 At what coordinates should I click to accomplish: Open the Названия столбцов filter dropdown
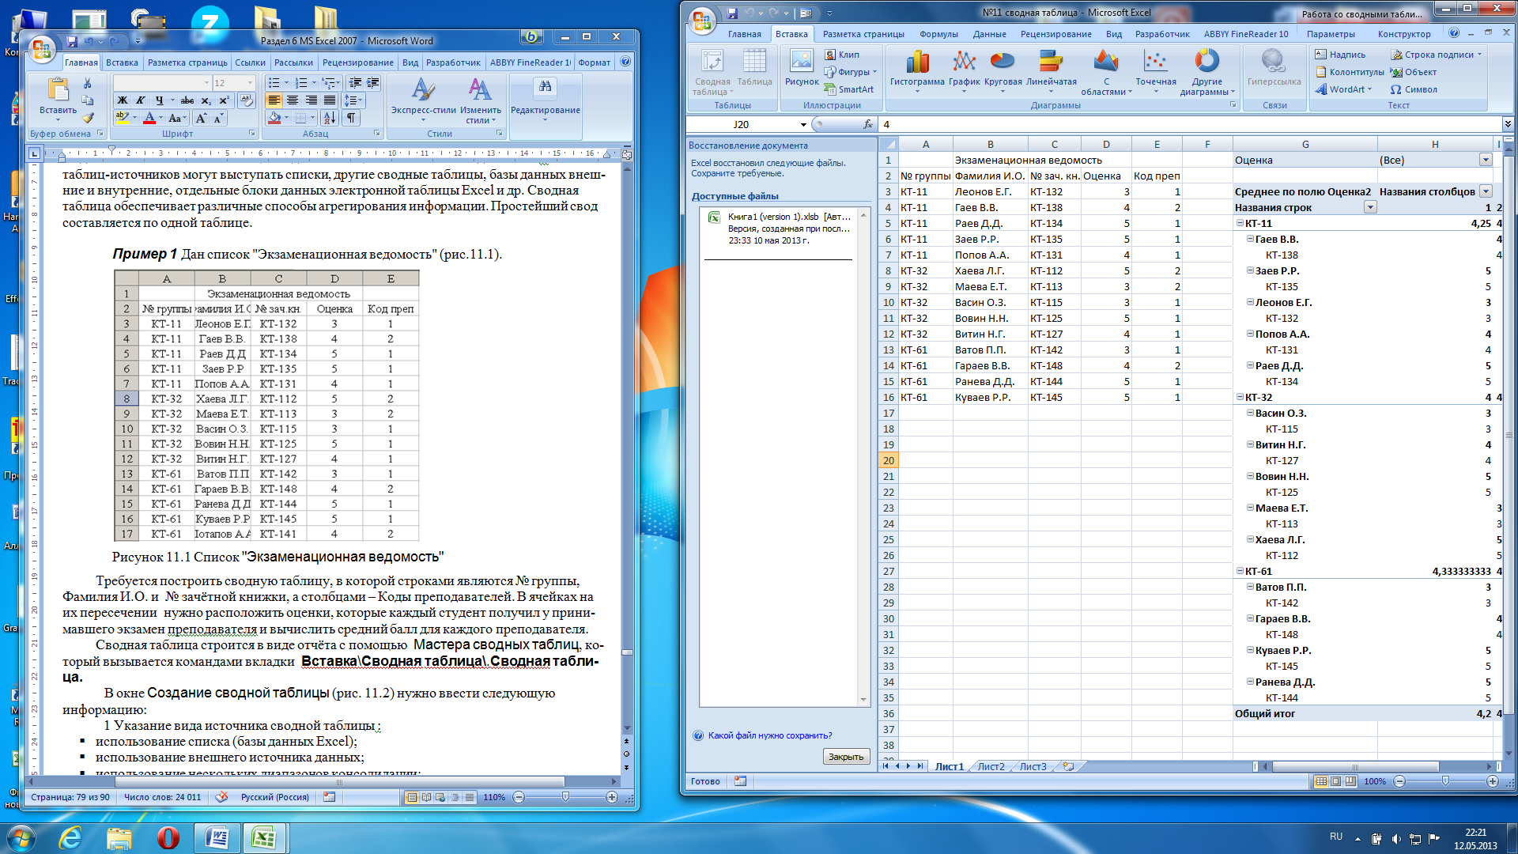pos(1486,191)
